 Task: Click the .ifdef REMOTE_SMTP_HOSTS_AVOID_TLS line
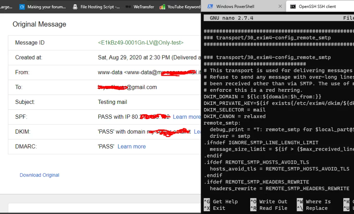click(x=256, y=162)
